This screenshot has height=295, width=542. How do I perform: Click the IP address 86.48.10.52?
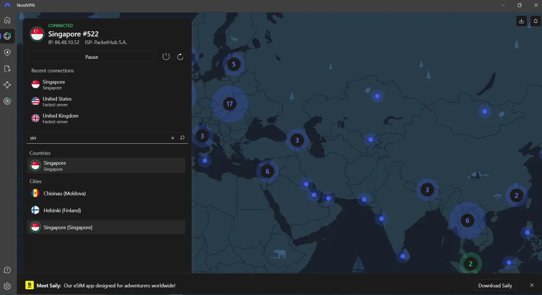pos(64,42)
